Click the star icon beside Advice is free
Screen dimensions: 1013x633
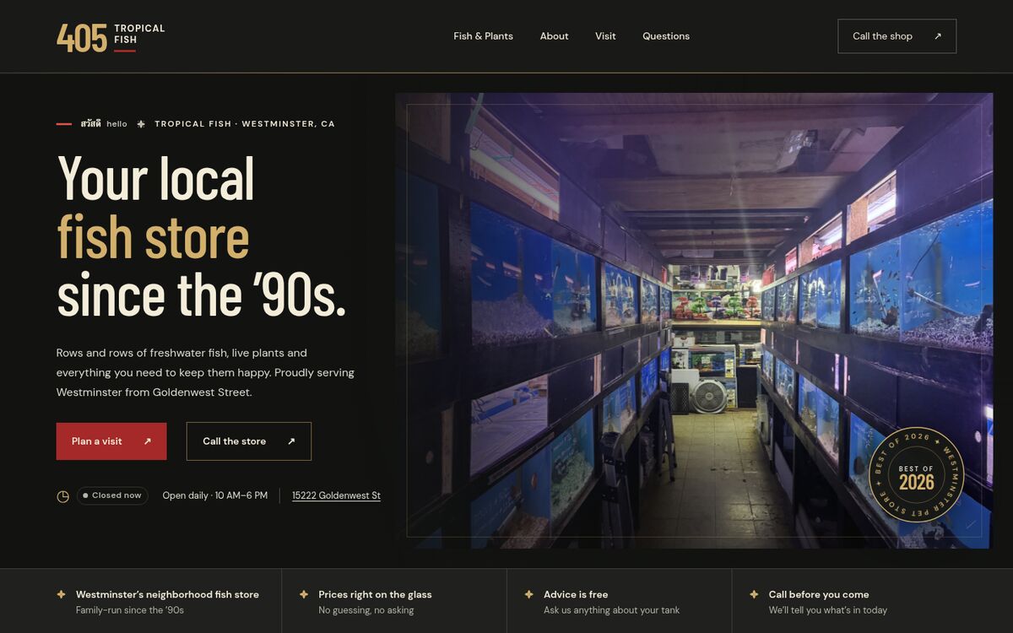coord(528,594)
